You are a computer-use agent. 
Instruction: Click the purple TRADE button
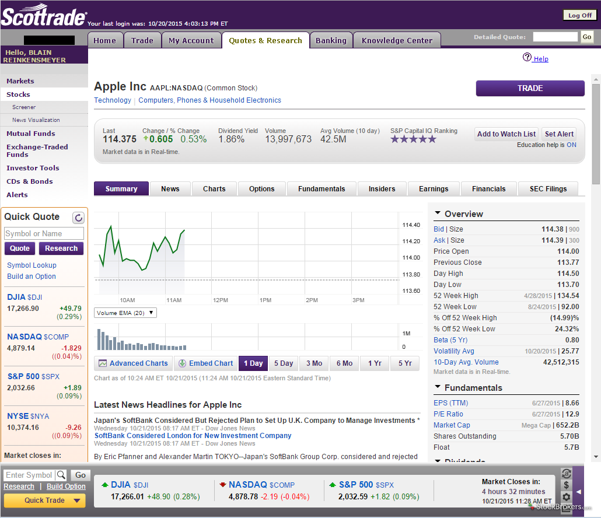coord(530,88)
